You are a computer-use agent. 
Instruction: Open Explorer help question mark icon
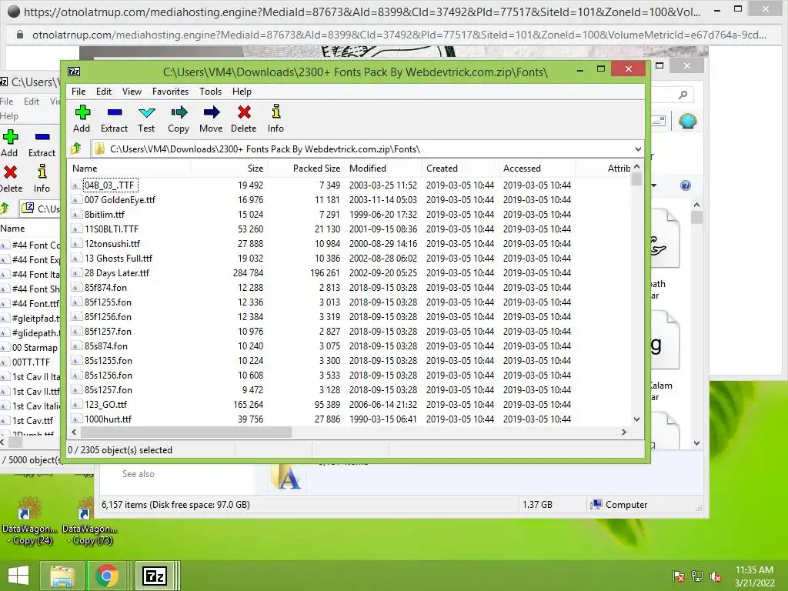click(685, 186)
